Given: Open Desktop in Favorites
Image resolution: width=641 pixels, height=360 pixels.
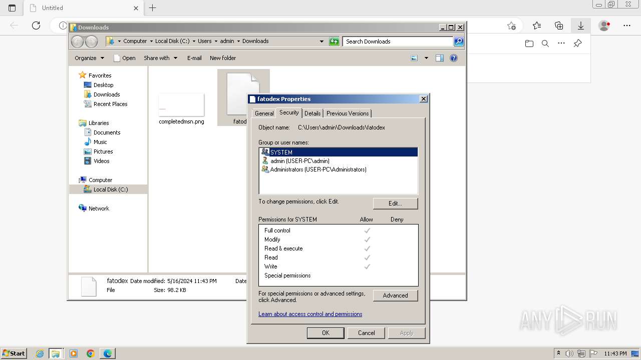Looking at the screenshot, I should [103, 85].
